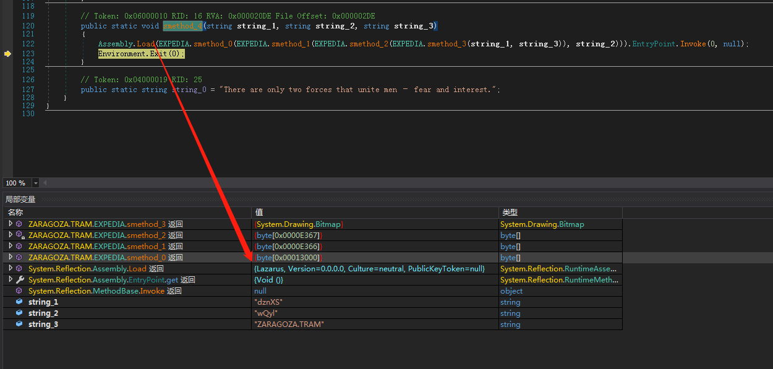Click line number 127 in the gutter
The width and height of the screenshot is (773, 369).
point(28,90)
